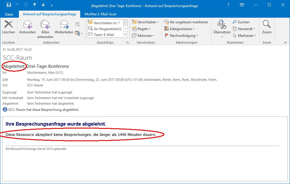Click the text Kein Teilnehmer hat abgelehnt.
This screenshot has width=290, height=184.
pyautogui.click(x=51, y=103)
